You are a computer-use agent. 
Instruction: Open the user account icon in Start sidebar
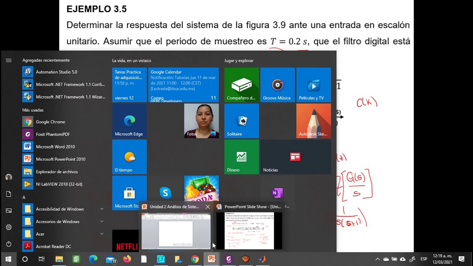9,177
